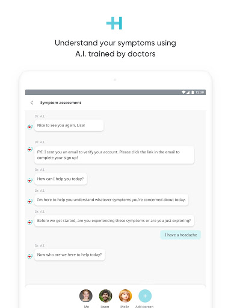Tap the 'I'm here to help you understand' message
Screen dimensions: 231x308
[111, 200]
